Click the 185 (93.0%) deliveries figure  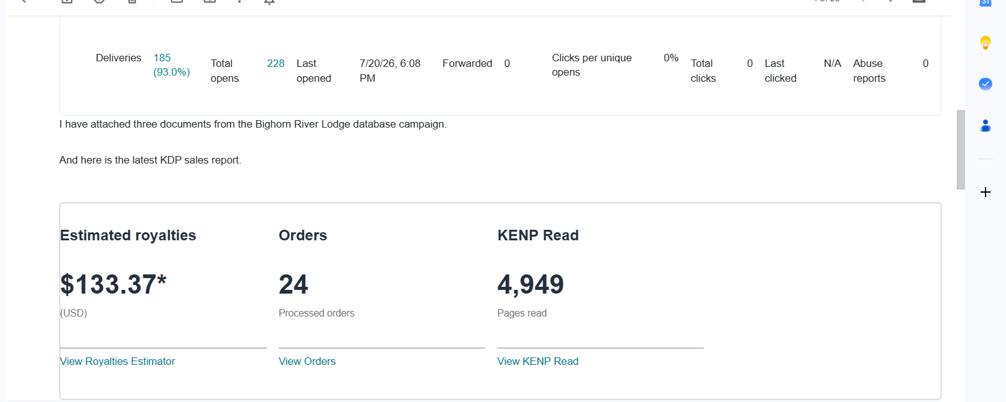(172, 65)
